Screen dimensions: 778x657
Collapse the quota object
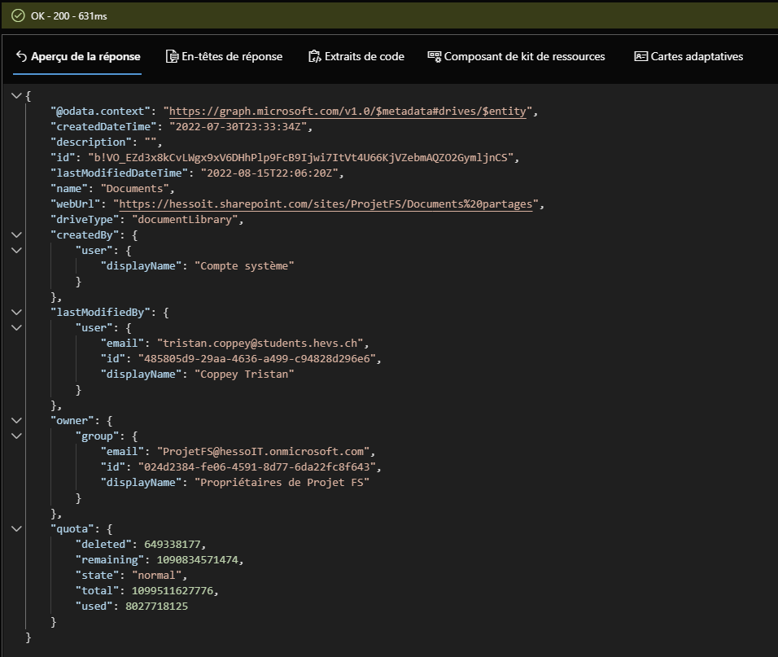coord(16,528)
